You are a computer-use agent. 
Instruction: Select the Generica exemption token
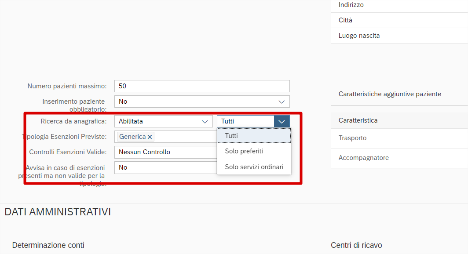(x=132, y=137)
